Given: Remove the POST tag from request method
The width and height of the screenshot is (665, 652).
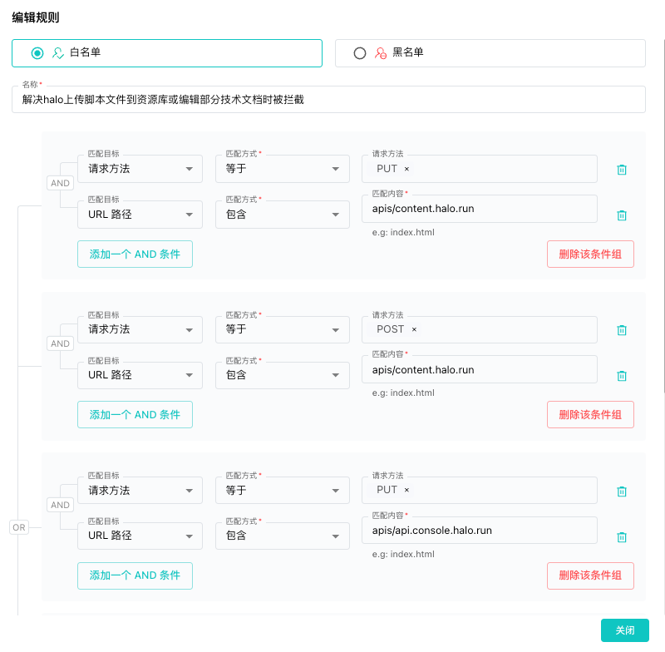Looking at the screenshot, I should pyautogui.click(x=414, y=329).
